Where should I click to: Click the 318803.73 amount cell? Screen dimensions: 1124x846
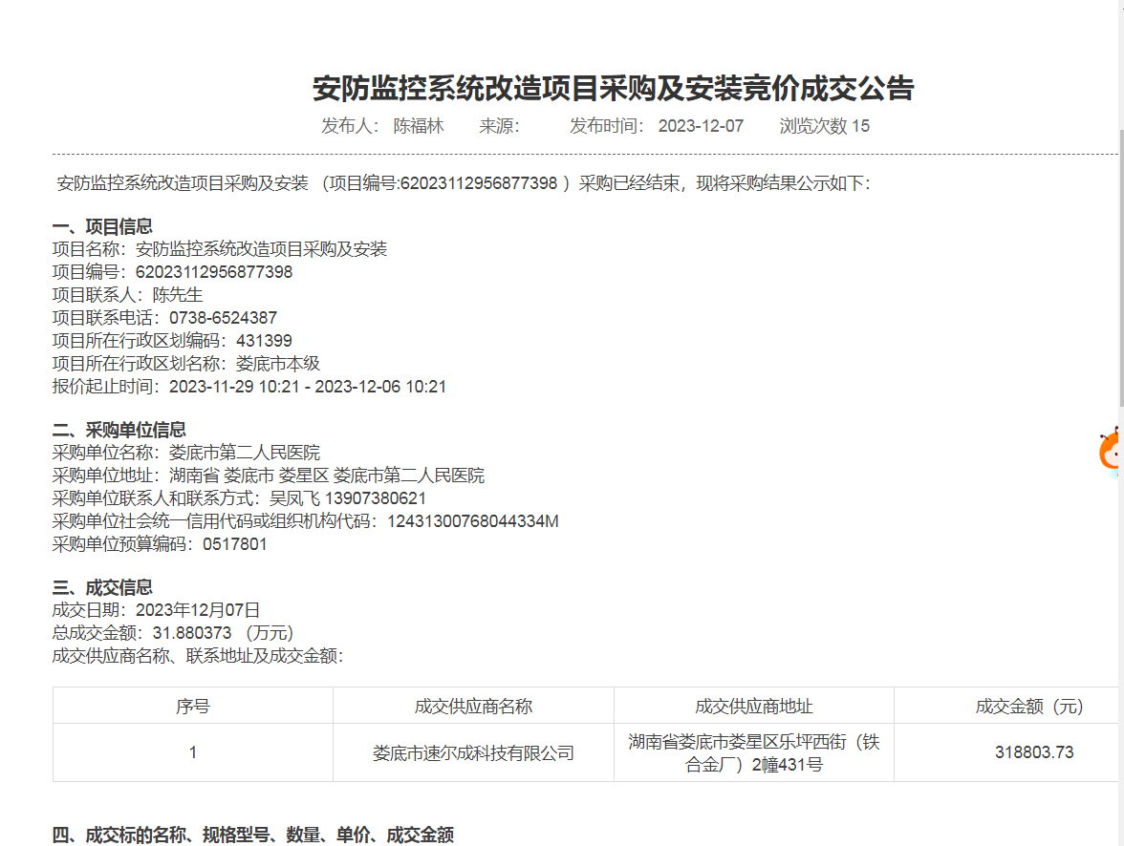(1033, 752)
